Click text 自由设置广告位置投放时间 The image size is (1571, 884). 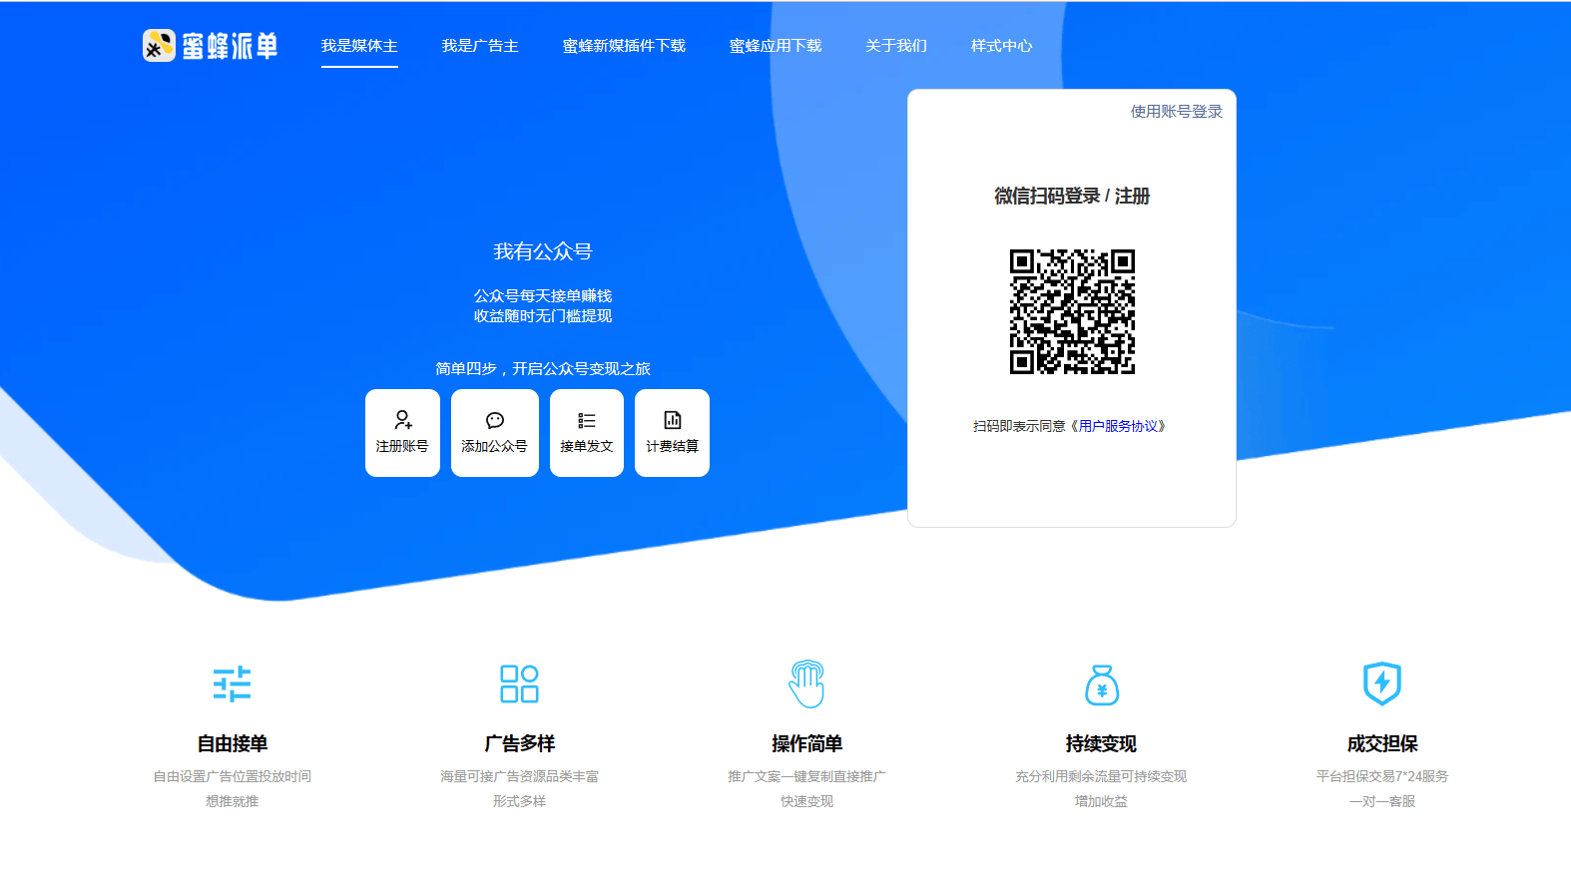(233, 776)
